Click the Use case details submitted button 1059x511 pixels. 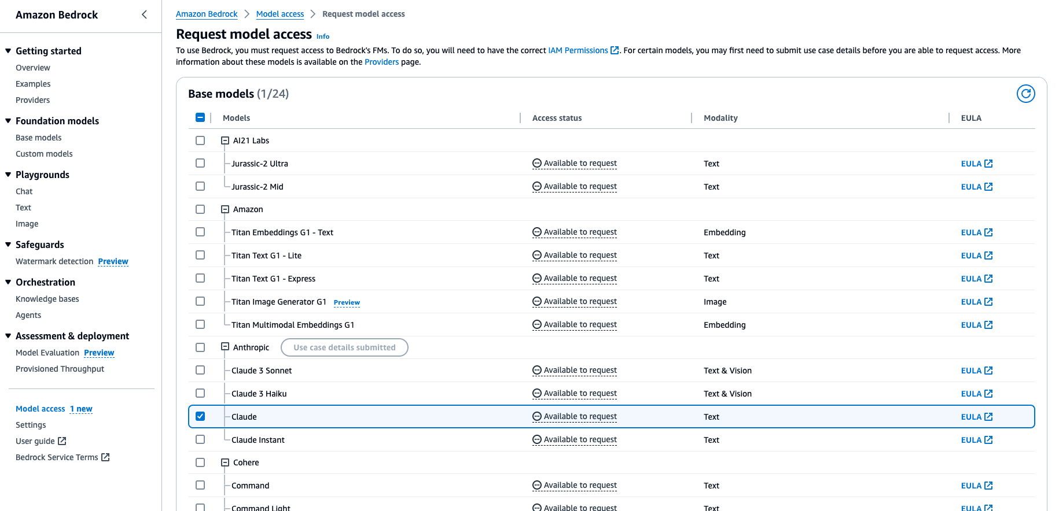344,347
